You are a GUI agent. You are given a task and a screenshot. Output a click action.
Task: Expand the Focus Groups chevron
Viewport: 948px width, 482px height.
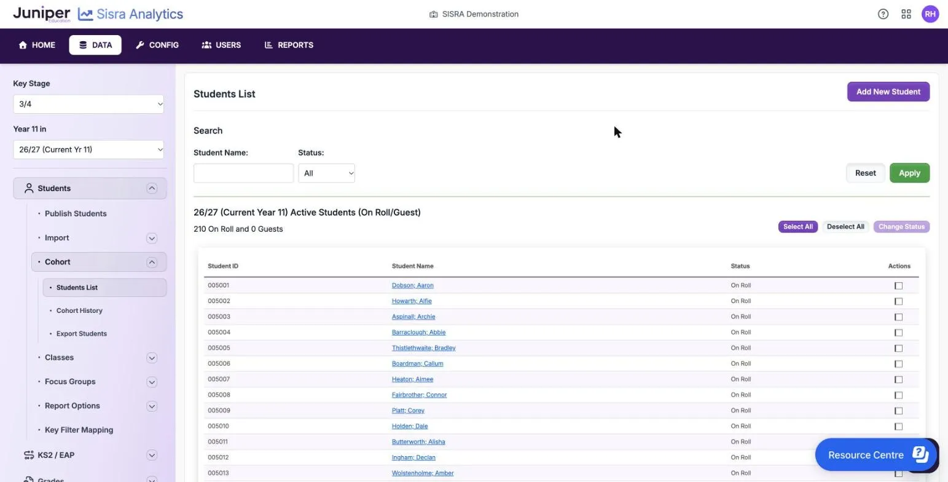tap(152, 382)
